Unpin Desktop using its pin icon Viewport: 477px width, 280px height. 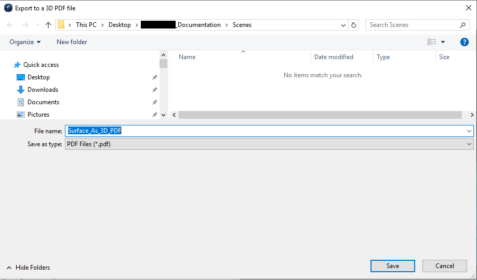click(x=154, y=77)
